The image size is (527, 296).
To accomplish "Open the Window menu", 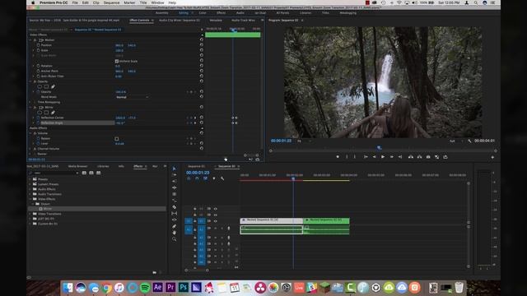I will pyautogui.click(x=157, y=2).
